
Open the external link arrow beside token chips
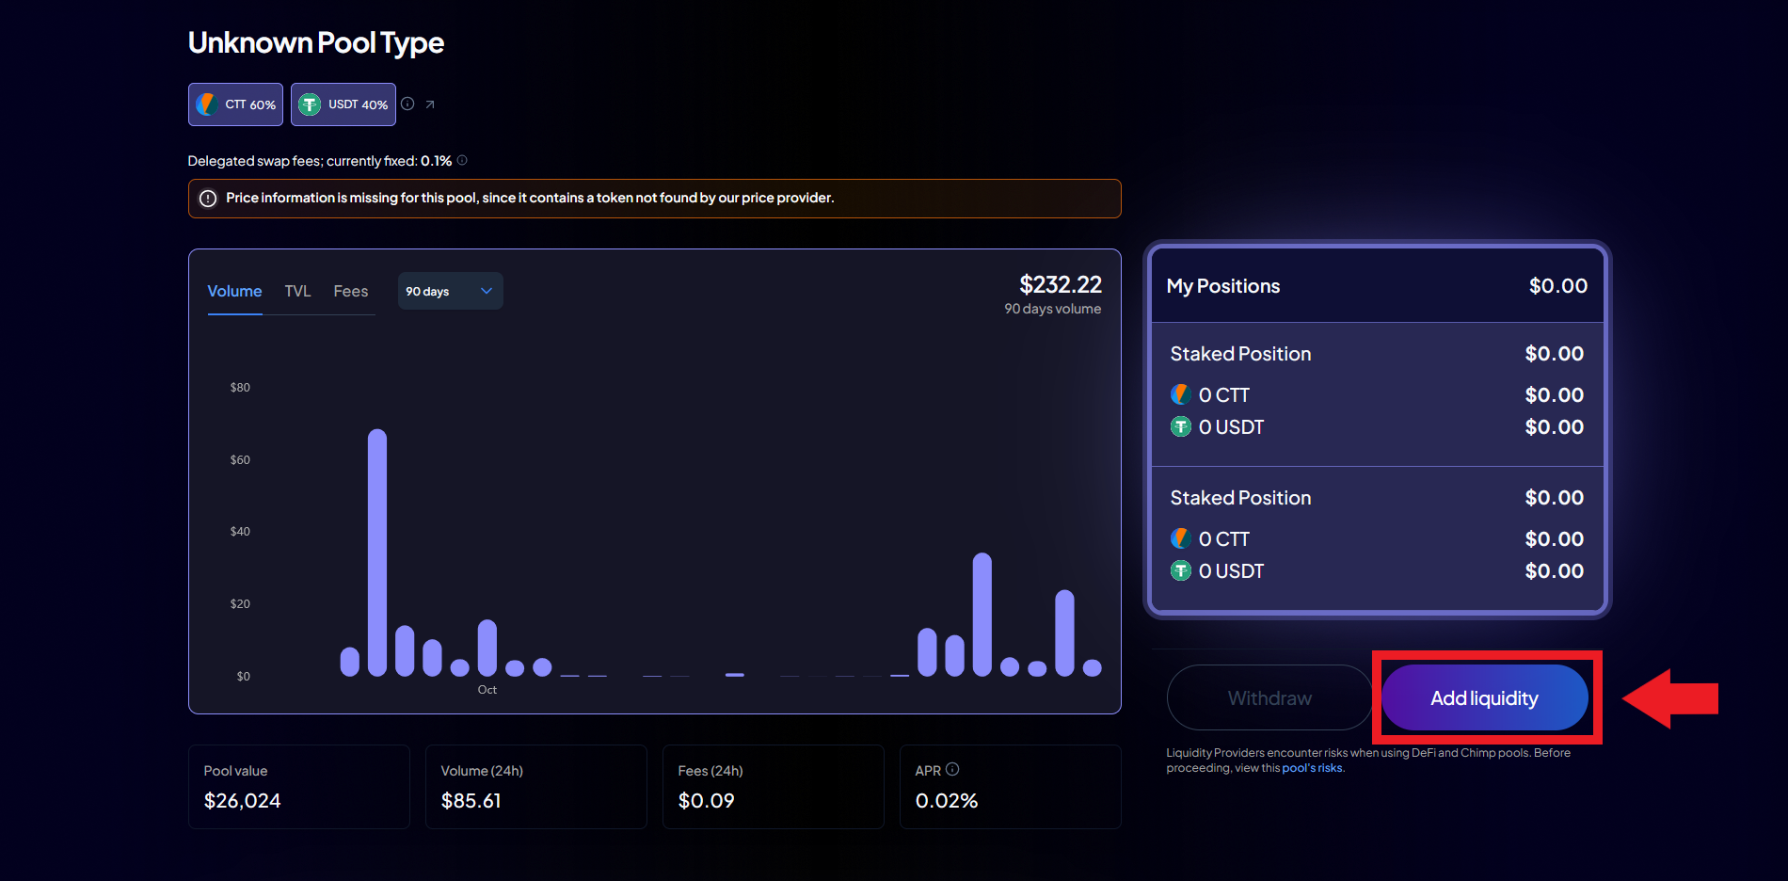(430, 104)
